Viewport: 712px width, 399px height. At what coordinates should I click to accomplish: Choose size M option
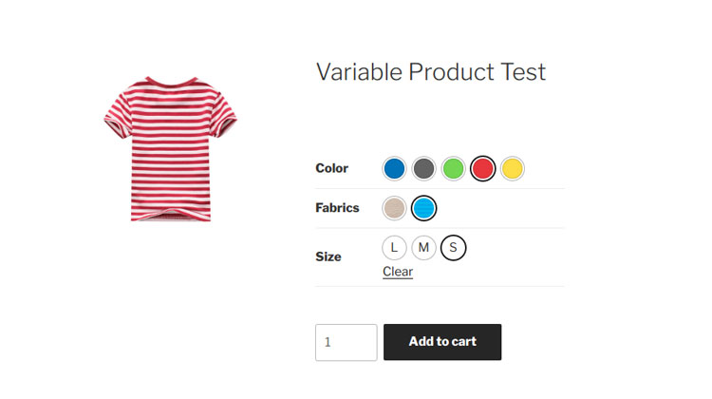423,248
